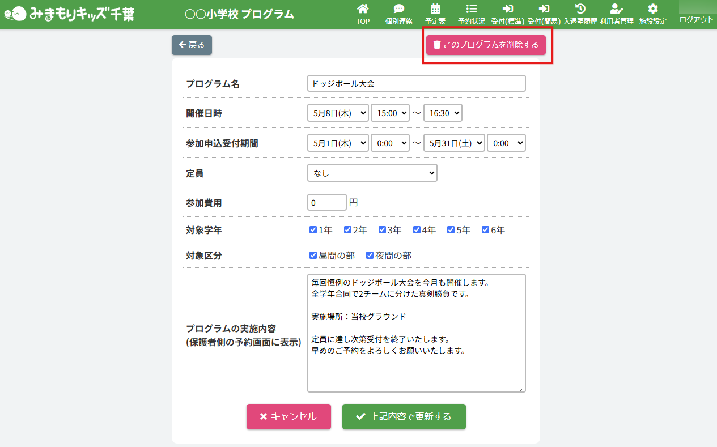Click 上記内容で更新する button
The image size is (717, 447).
(404, 416)
